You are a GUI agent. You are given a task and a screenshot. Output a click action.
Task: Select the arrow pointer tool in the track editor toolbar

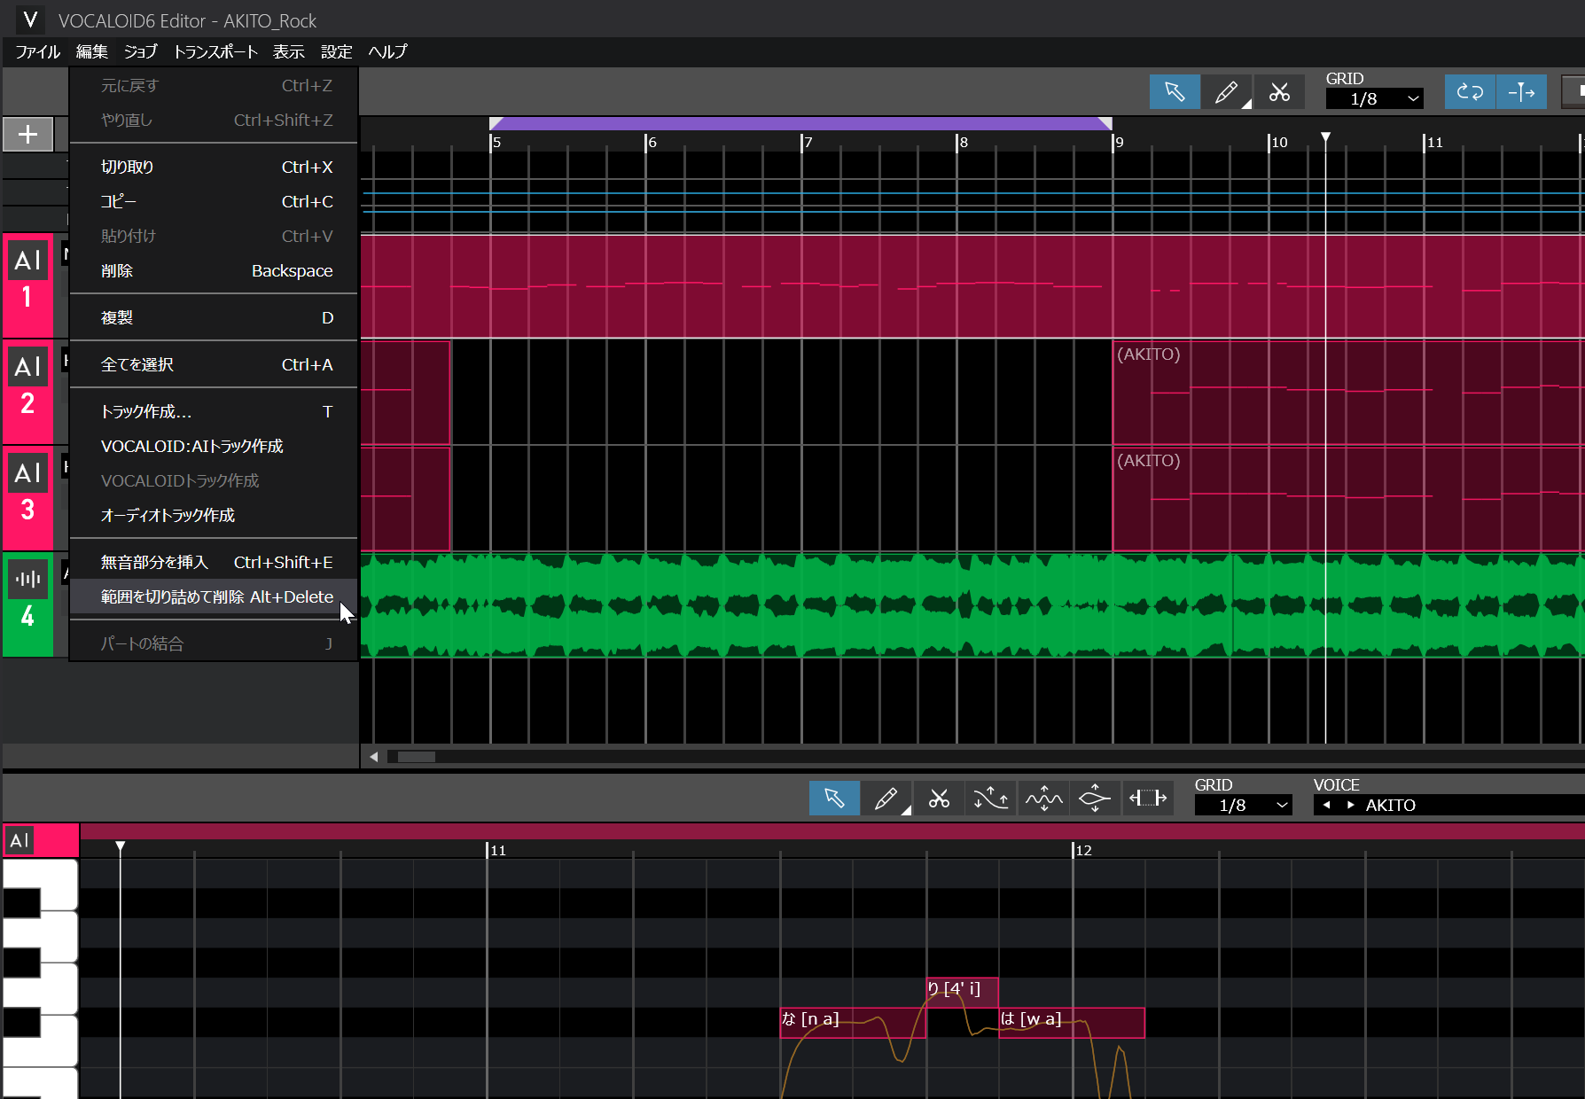(x=1175, y=92)
